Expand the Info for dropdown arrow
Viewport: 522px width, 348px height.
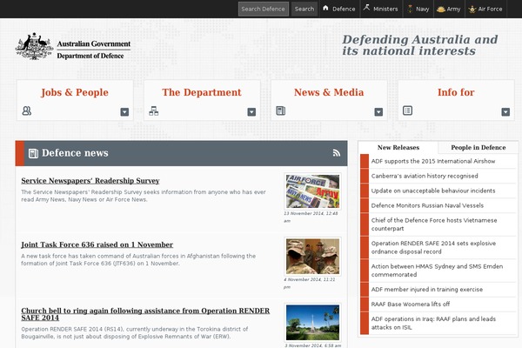505,112
